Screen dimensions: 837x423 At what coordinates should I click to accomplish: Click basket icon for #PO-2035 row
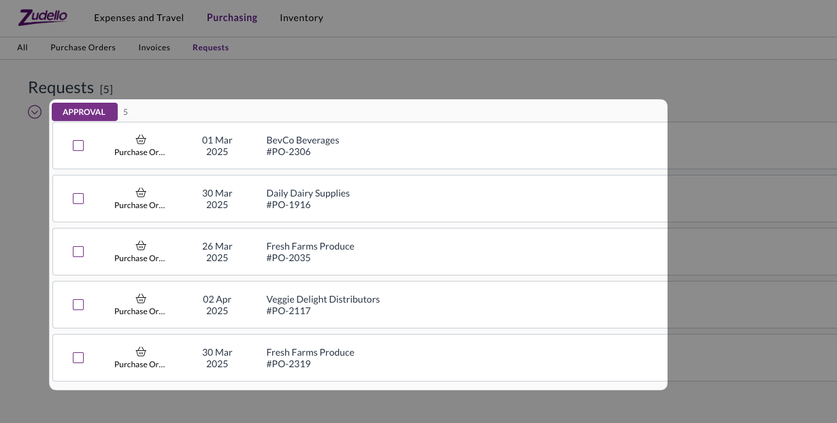[x=141, y=246]
